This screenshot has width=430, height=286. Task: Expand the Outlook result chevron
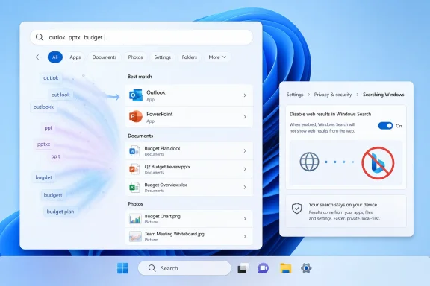pos(245,95)
